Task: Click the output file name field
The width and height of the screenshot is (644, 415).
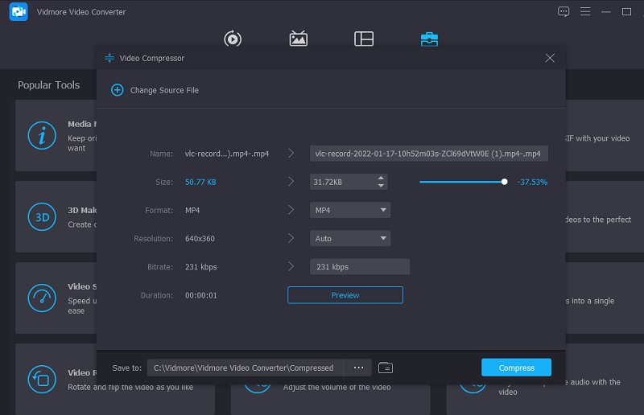Action: pos(428,154)
